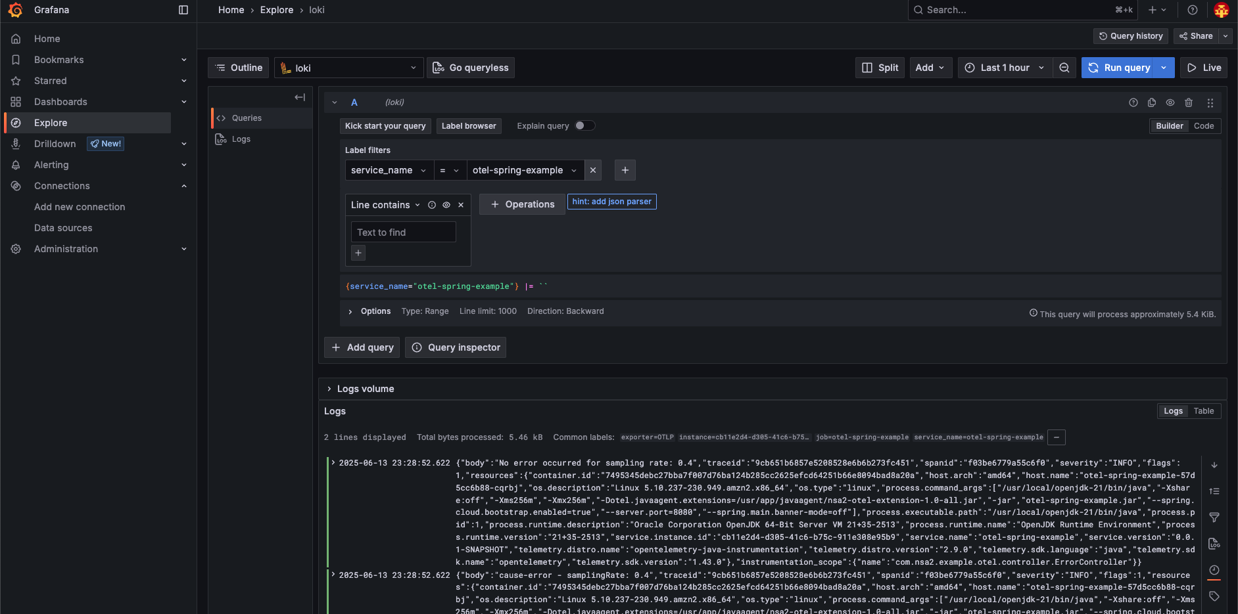Click the Add query button
The height and width of the screenshot is (614, 1238).
point(362,347)
